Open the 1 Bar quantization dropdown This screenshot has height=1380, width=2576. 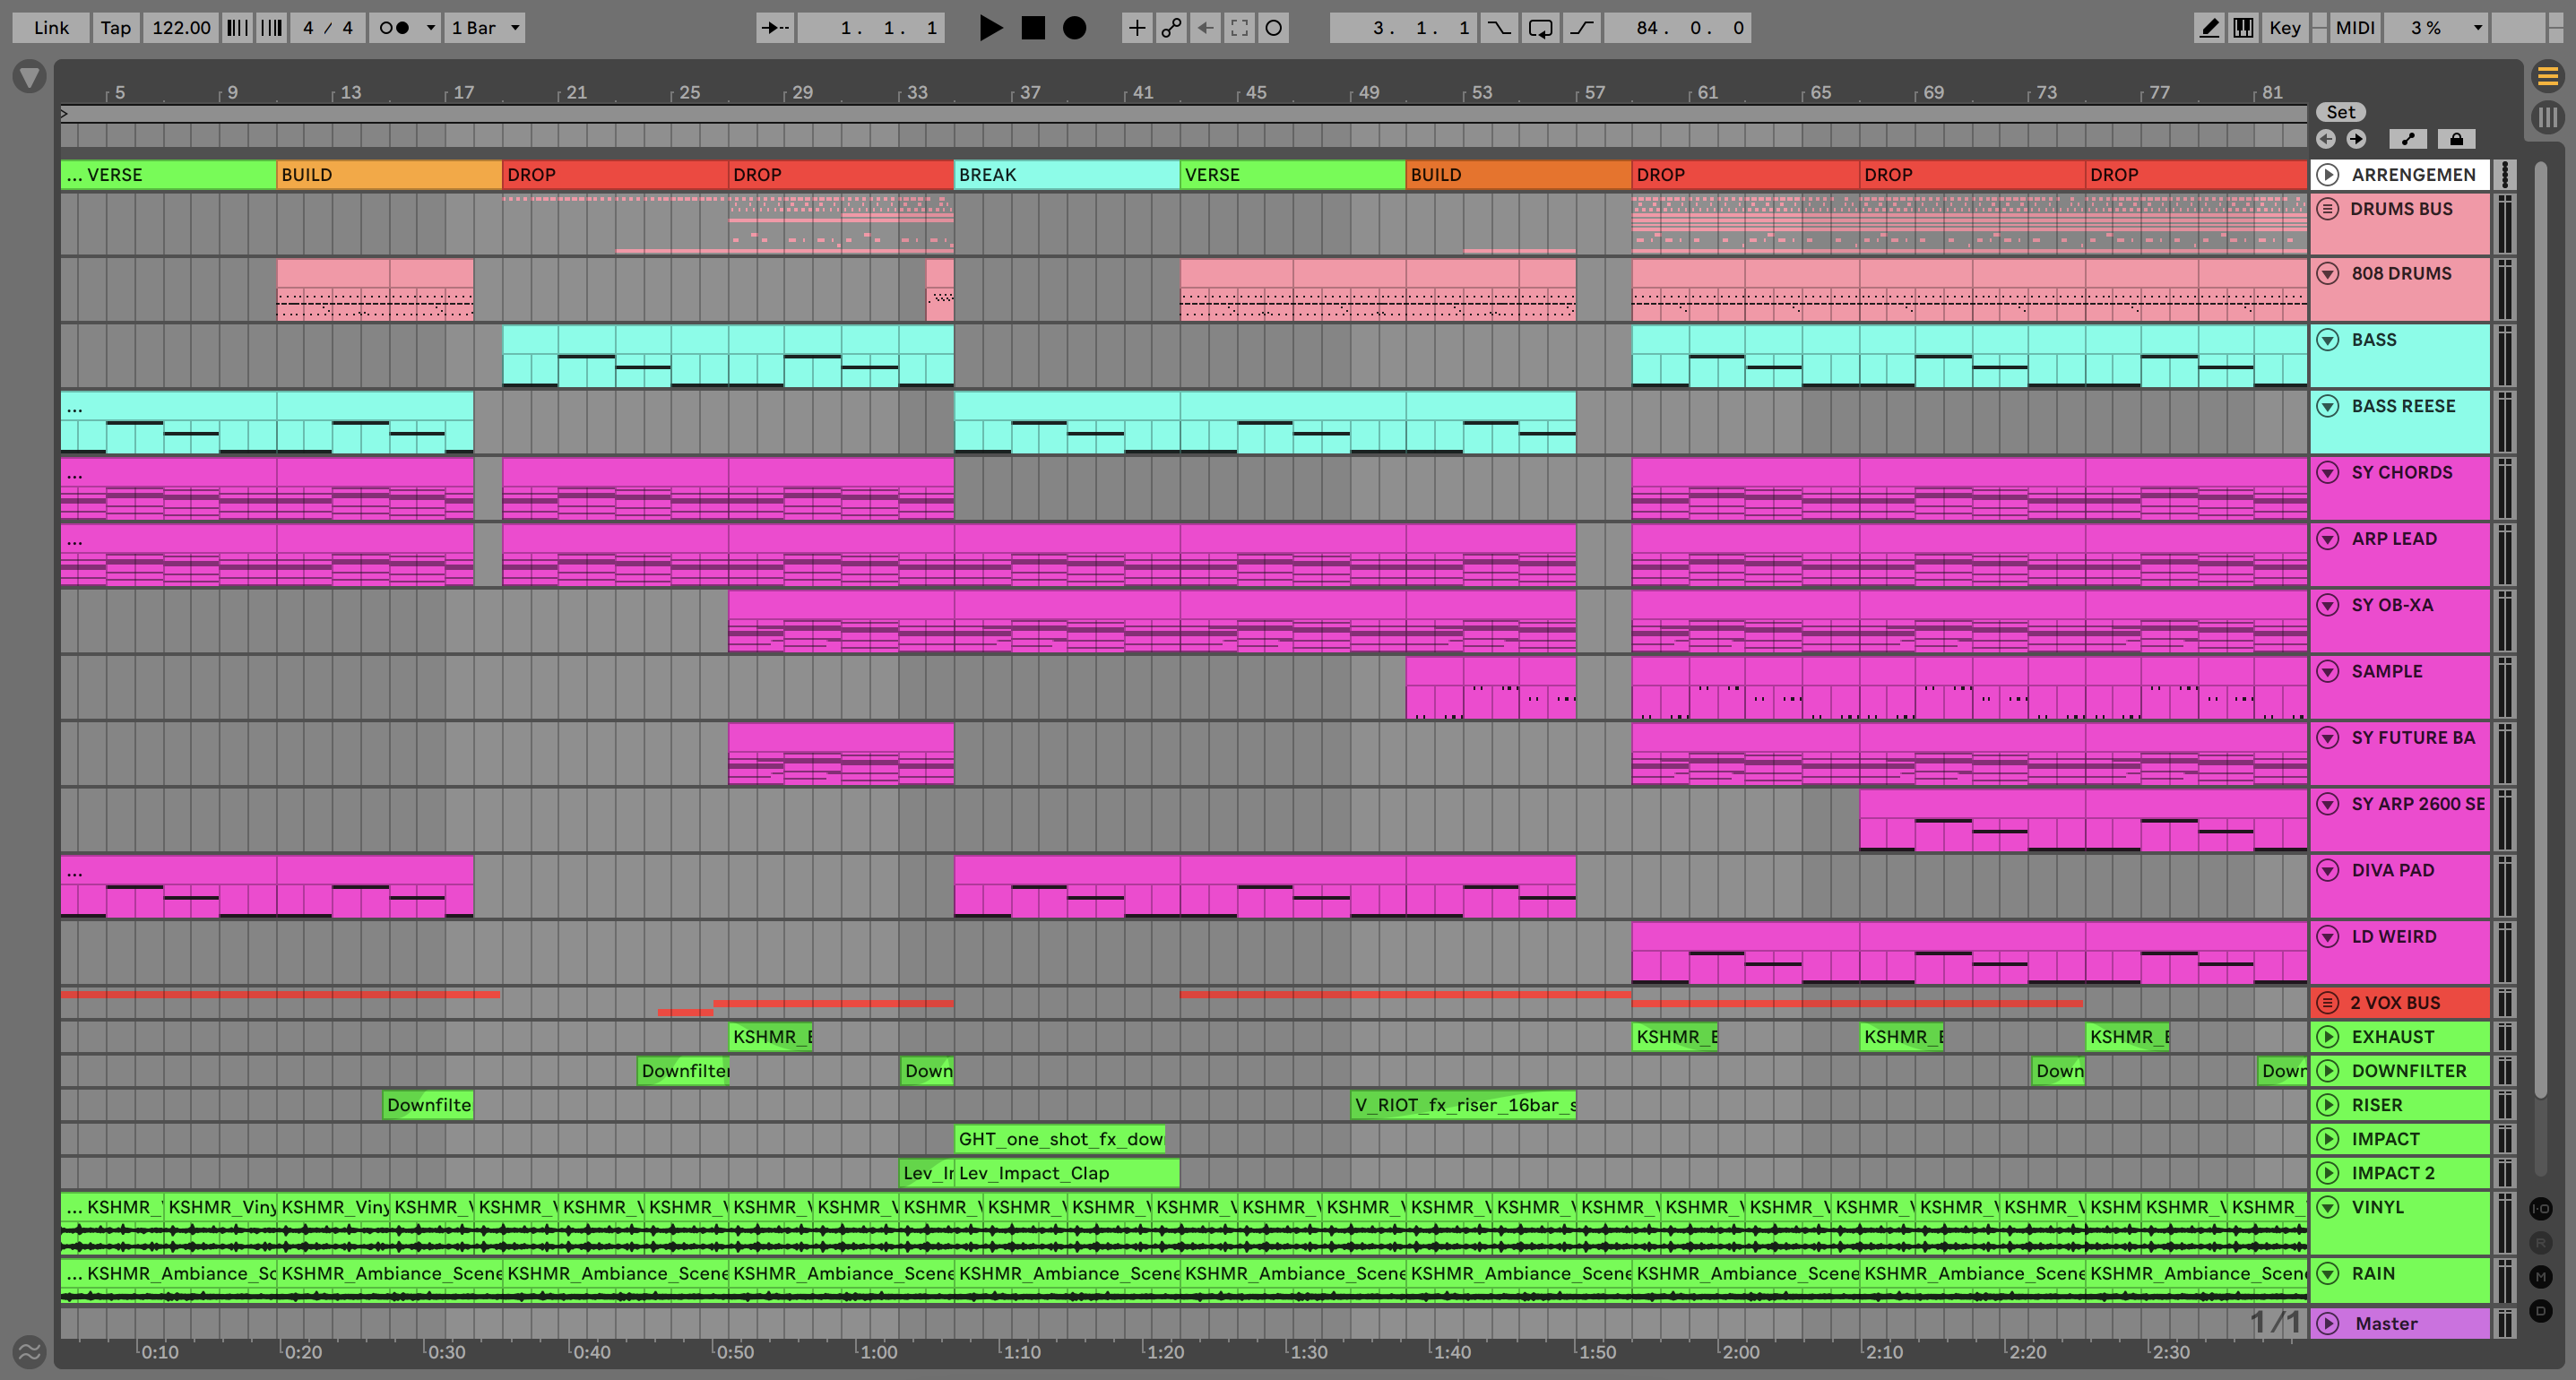[486, 28]
